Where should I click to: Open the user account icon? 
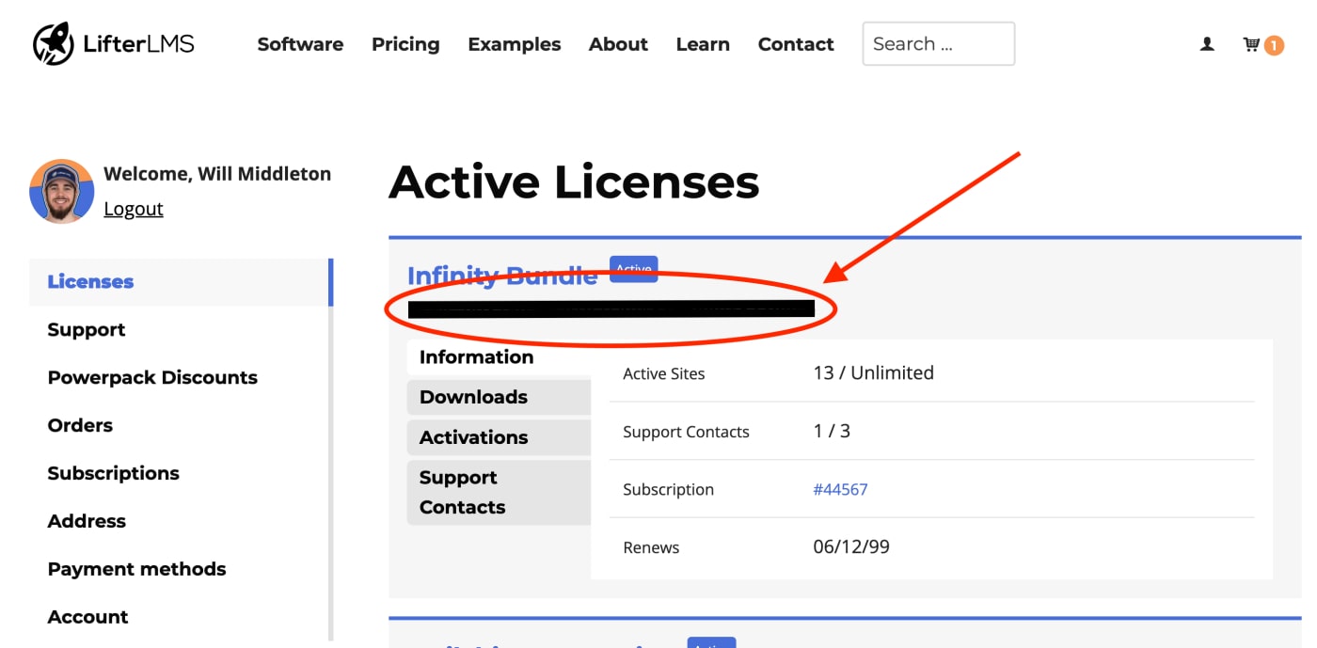[1207, 44]
